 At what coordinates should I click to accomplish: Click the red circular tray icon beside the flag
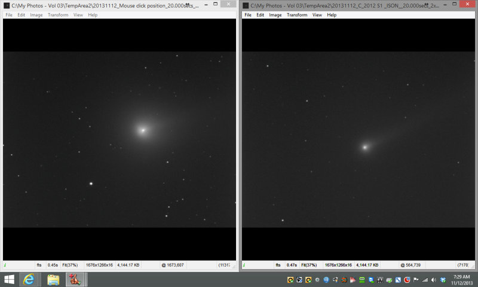coord(407,280)
